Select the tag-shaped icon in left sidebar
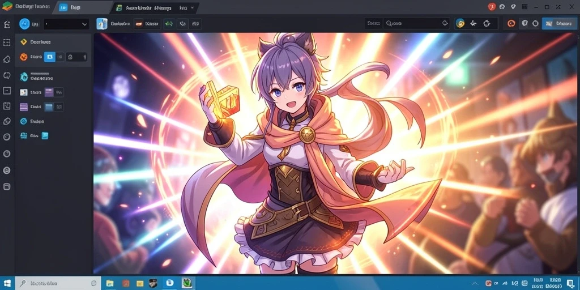This screenshot has height=290, width=580. [7, 59]
